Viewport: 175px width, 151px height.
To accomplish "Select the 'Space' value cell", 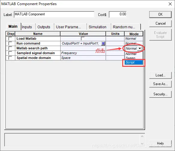I will coord(83,58).
